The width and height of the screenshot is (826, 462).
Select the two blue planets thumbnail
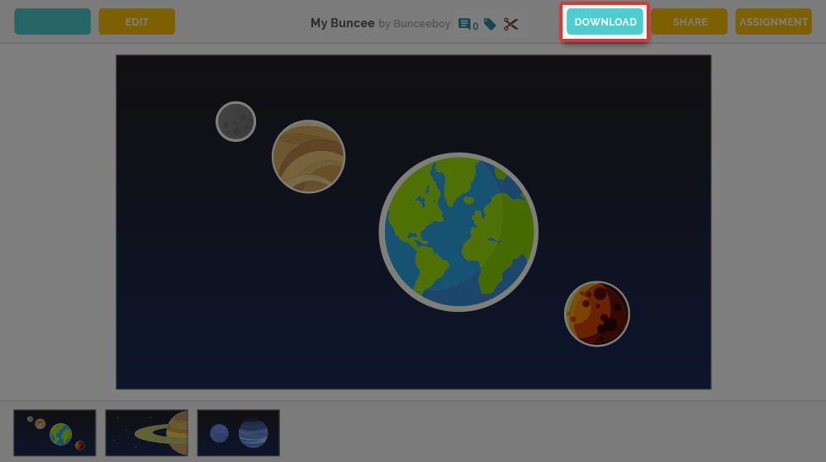click(x=238, y=433)
